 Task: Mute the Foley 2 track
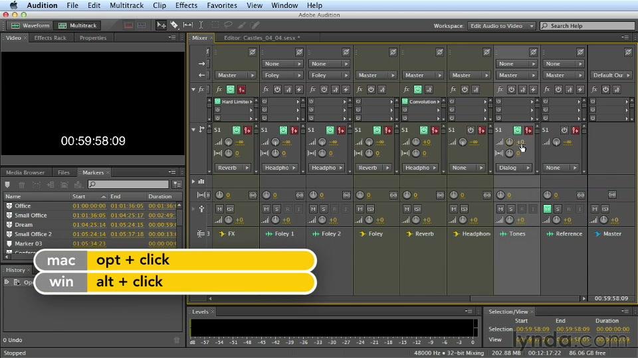(x=313, y=209)
